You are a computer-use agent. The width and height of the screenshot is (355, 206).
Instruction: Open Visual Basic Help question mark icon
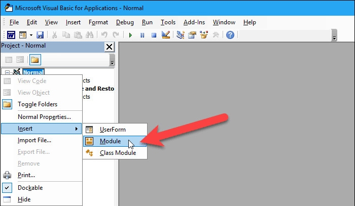(230, 35)
